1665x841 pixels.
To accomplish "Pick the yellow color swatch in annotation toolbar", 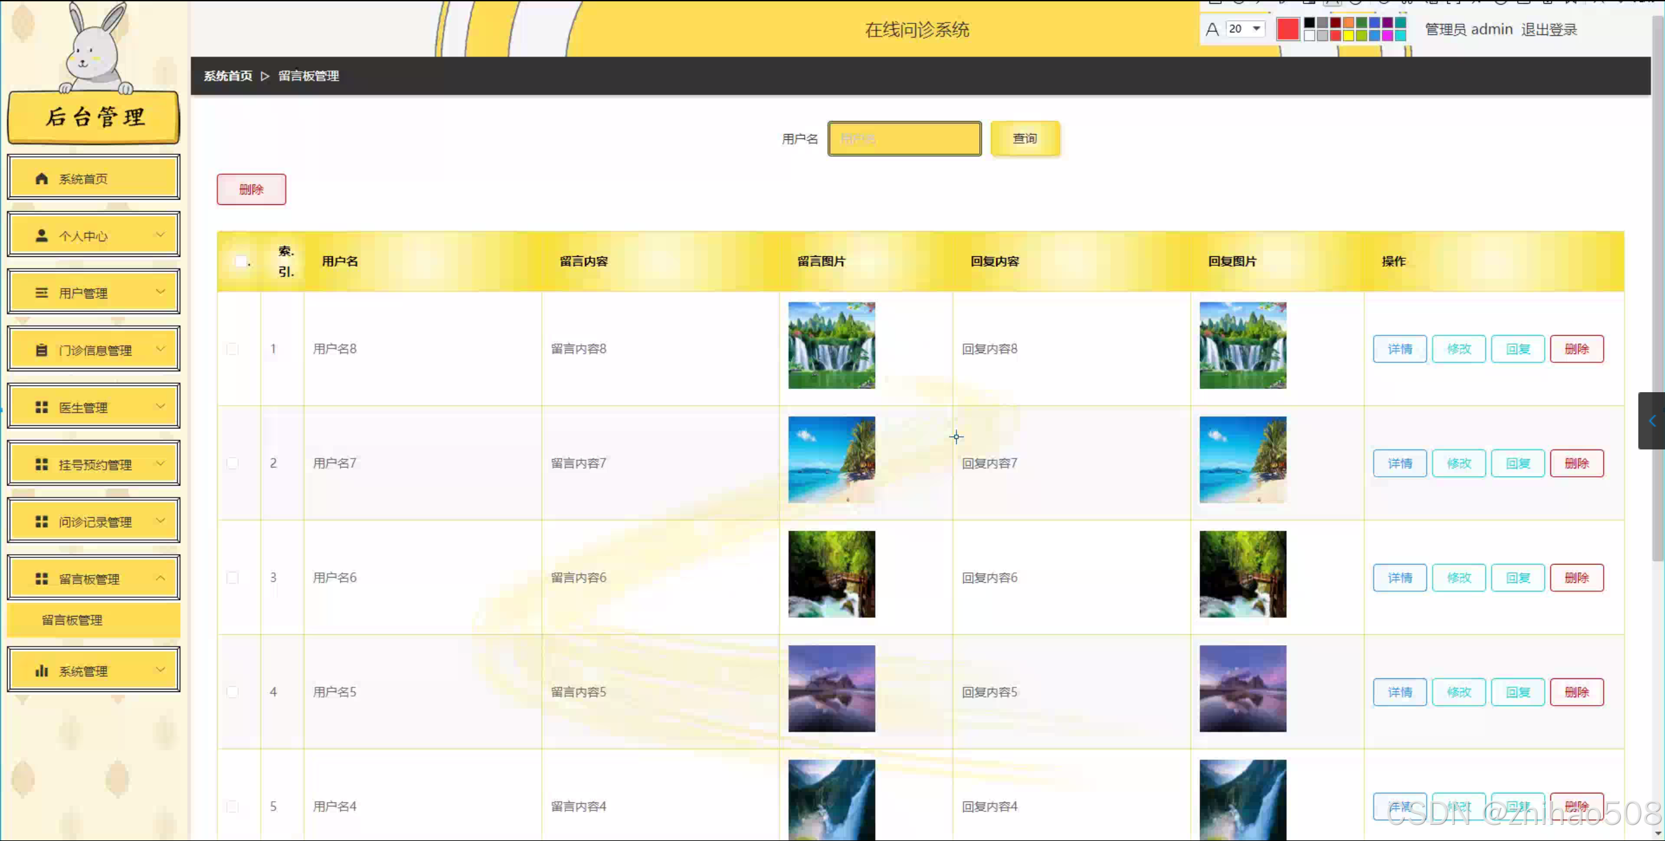I will tap(1349, 37).
